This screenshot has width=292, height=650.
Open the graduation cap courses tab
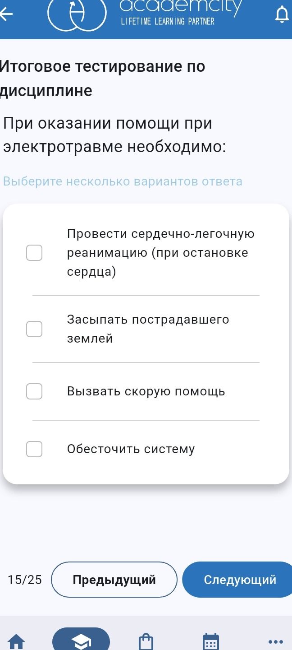81,640
